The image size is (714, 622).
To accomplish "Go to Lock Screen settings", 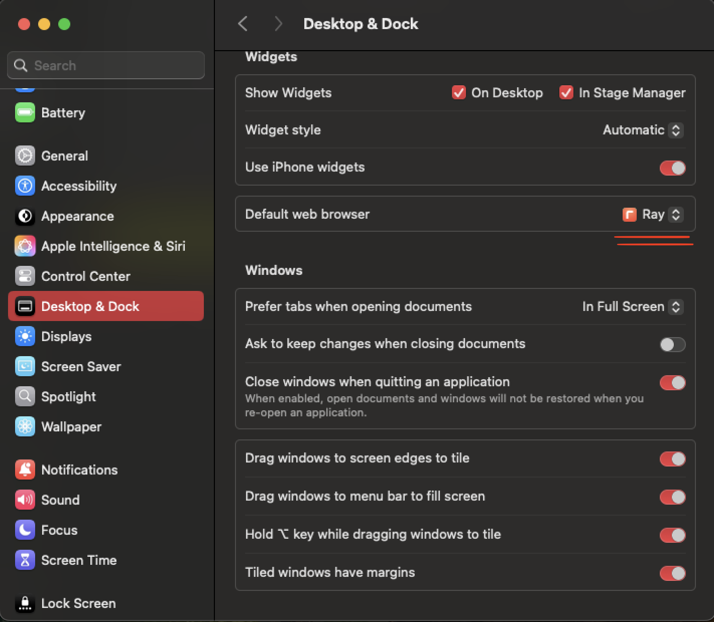I will click(x=106, y=603).
